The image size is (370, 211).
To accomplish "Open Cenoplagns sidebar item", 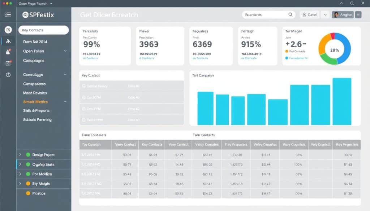I will click(34, 61).
